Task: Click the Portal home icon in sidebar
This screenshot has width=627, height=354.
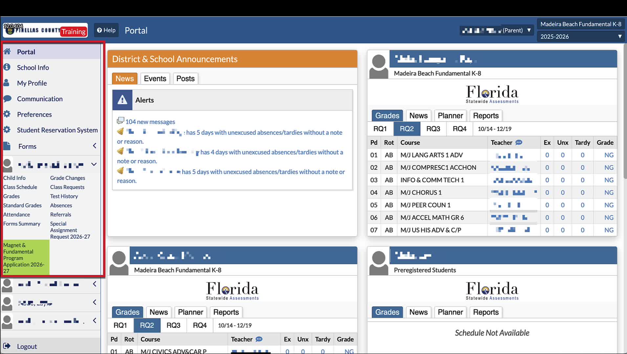Action: pos(7,51)
